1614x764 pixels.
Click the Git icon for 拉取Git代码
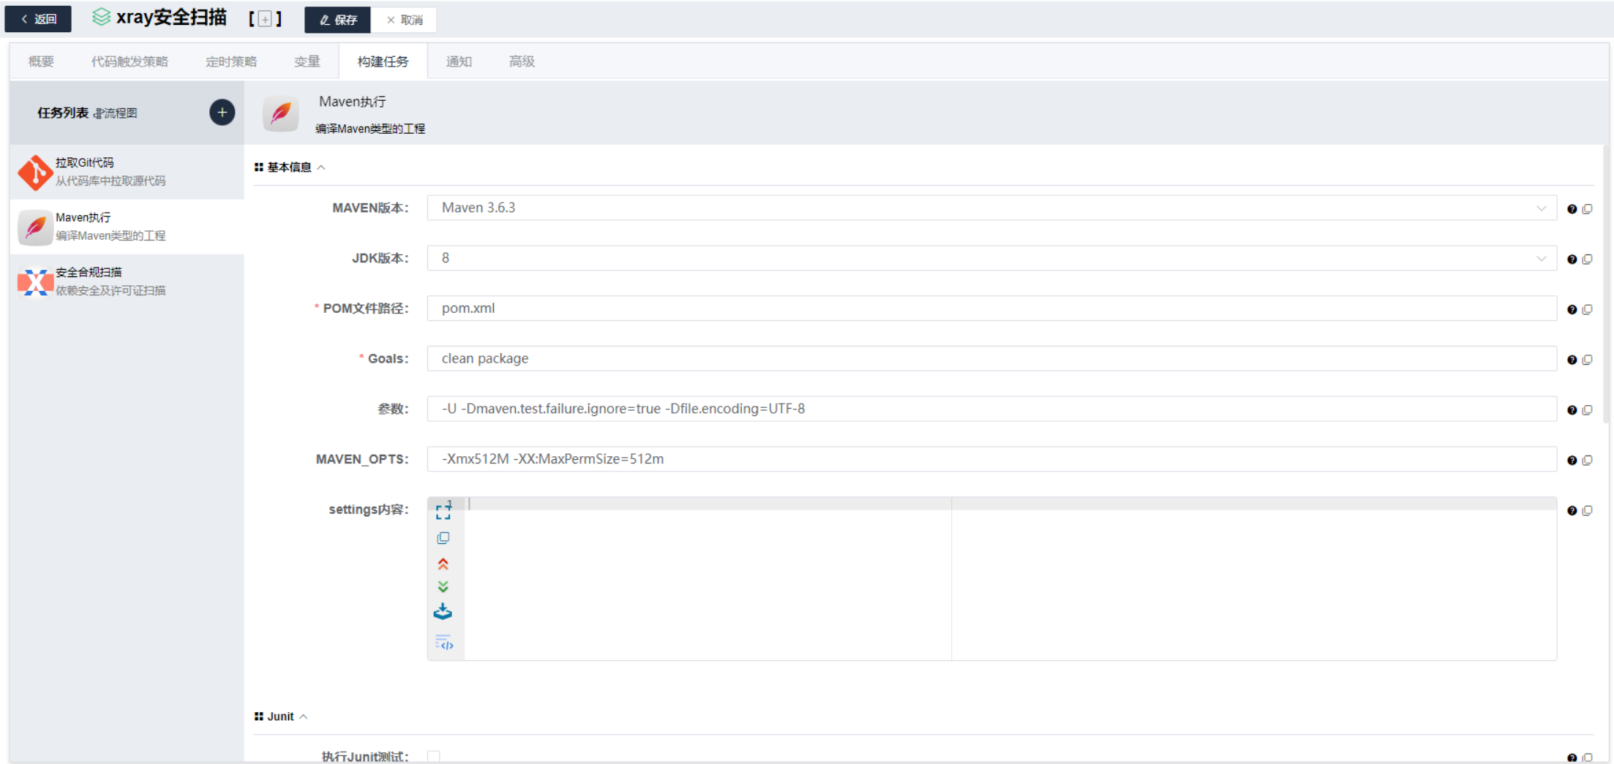coord(34,173)
